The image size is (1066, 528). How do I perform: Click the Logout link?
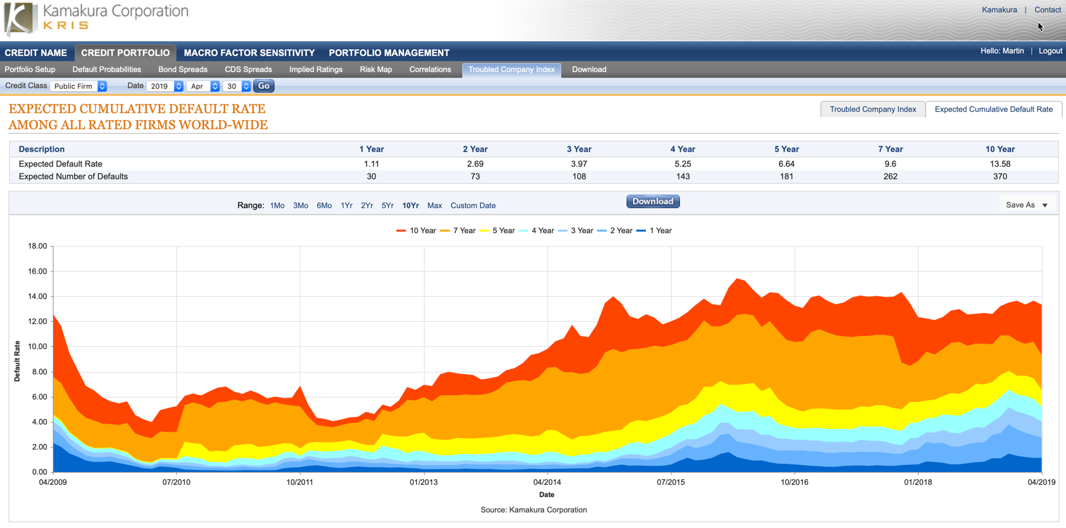click(1050, 51)
